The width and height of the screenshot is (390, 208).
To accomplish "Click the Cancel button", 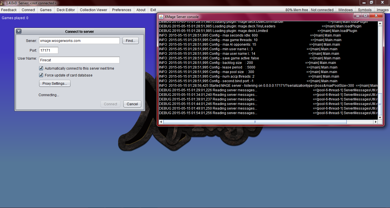I will (x=132, y=104).
